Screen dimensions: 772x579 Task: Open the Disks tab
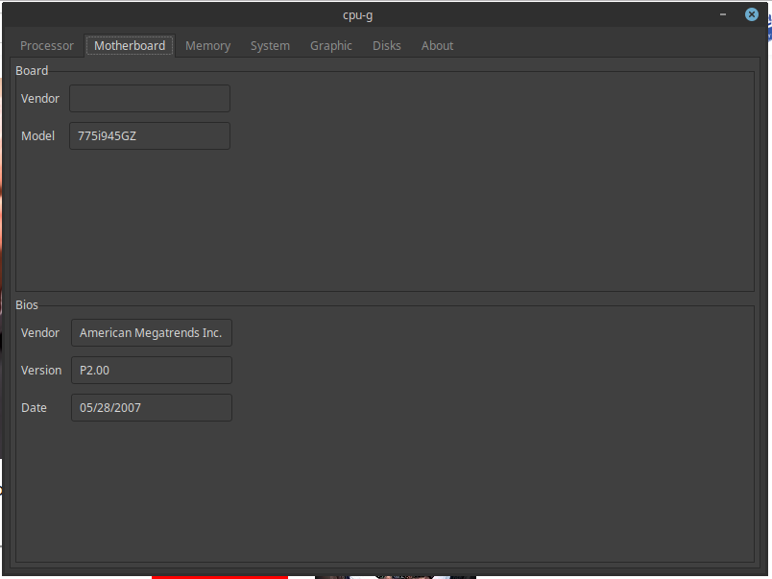(387, 46)
